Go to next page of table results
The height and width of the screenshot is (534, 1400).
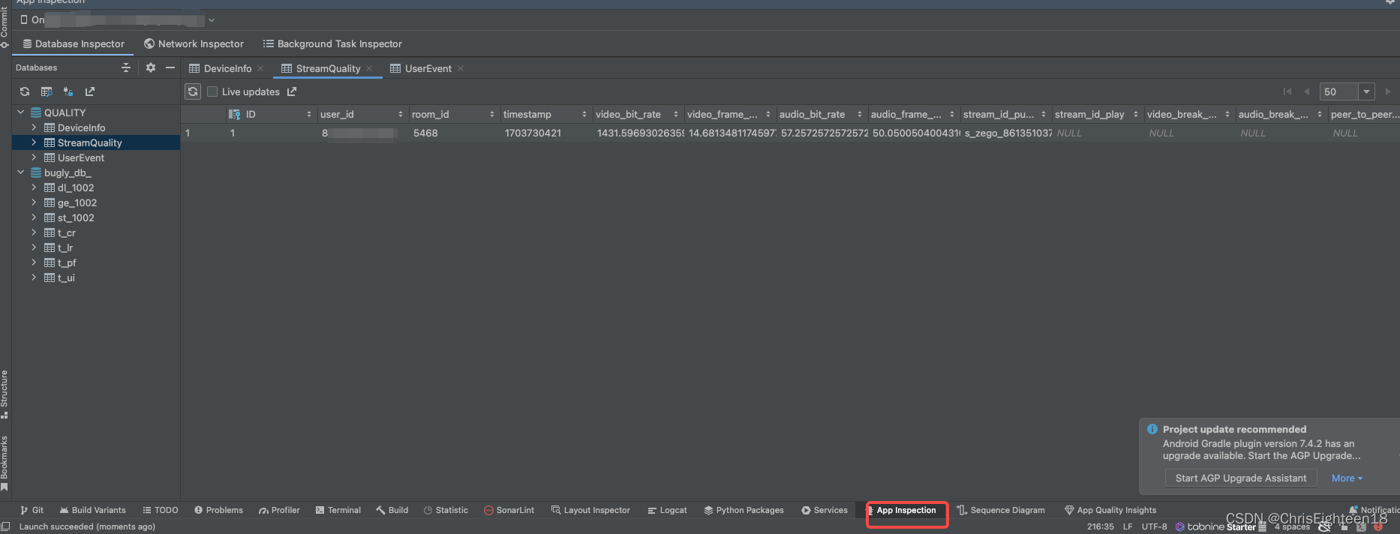tap(1388, 91)
